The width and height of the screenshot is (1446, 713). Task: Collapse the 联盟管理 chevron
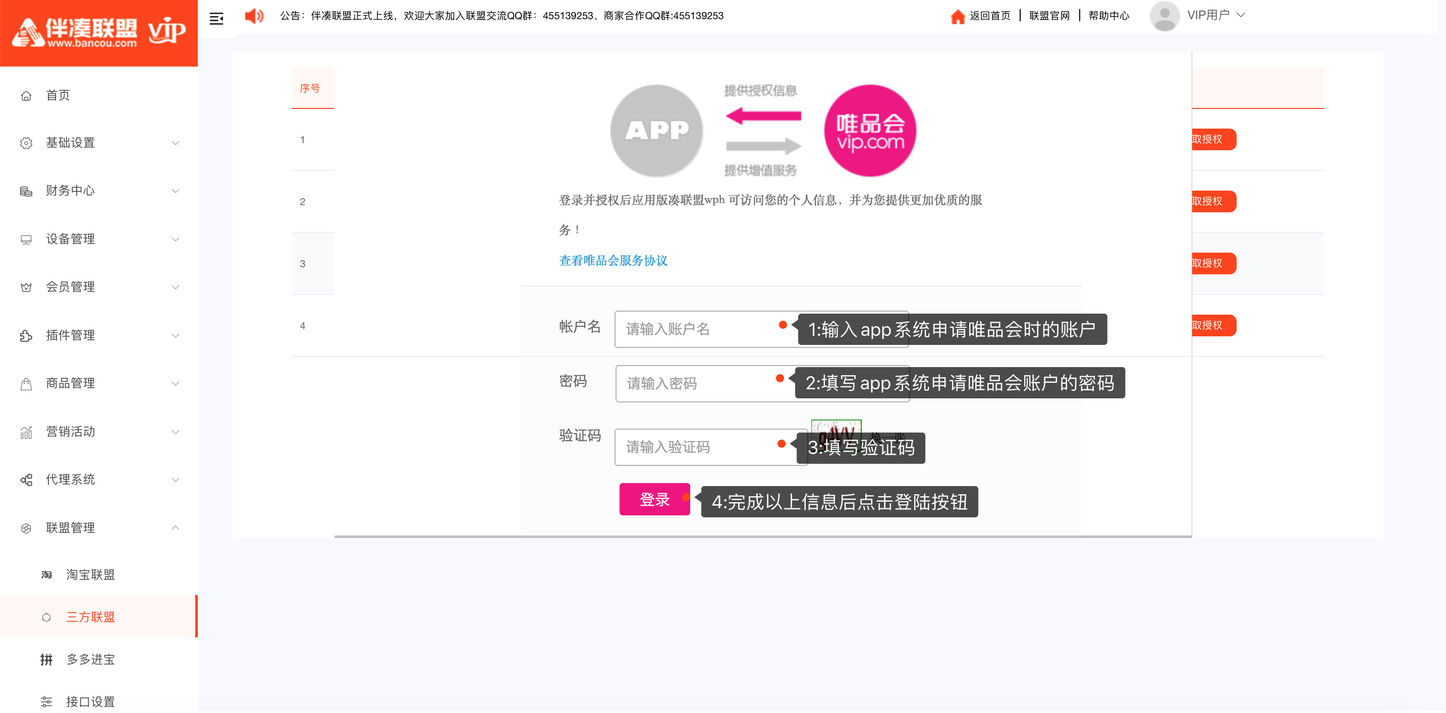(x=175, y=527)
